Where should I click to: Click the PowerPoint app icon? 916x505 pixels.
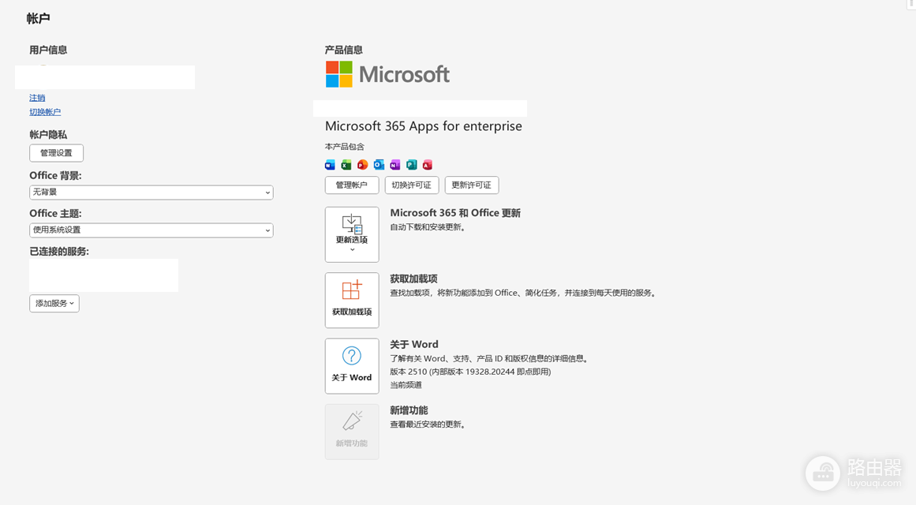(x=363, y=165)
